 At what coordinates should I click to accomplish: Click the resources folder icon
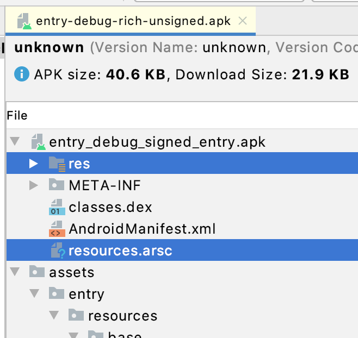pyautogui.click(x=76, y=315)
